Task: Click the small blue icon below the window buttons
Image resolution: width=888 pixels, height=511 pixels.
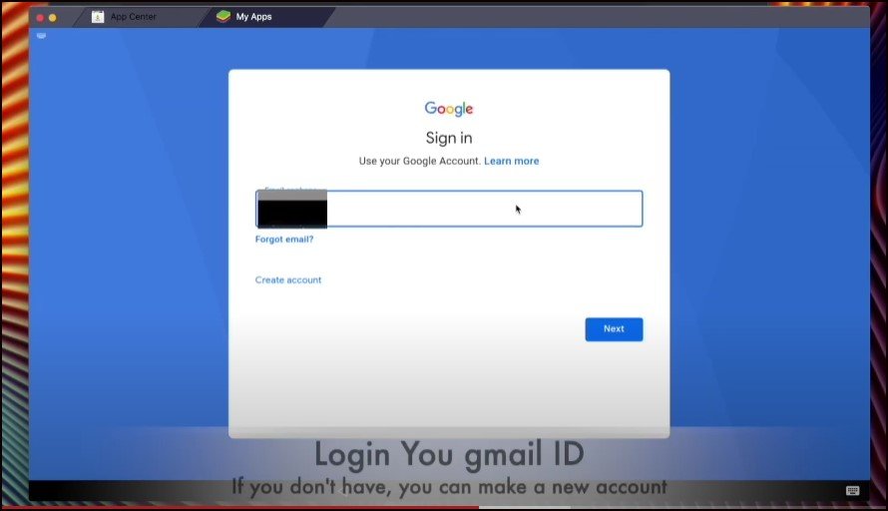Action: [x=41, y=36]
